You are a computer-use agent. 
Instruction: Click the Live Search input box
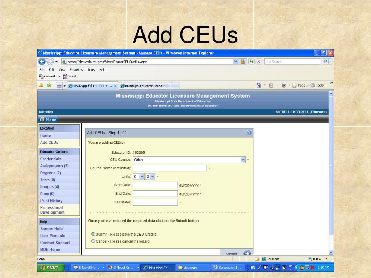[292, 62]
